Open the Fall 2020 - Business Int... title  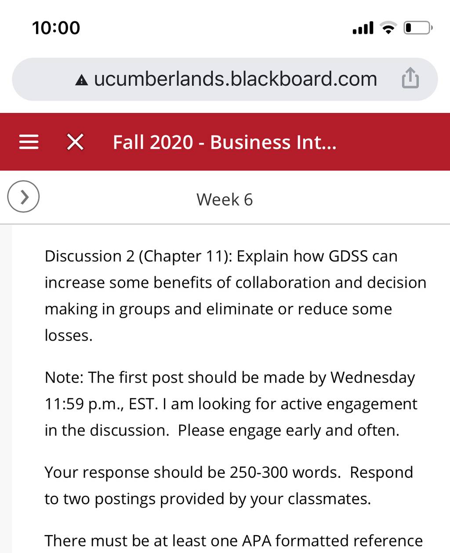tap(225, 142)
